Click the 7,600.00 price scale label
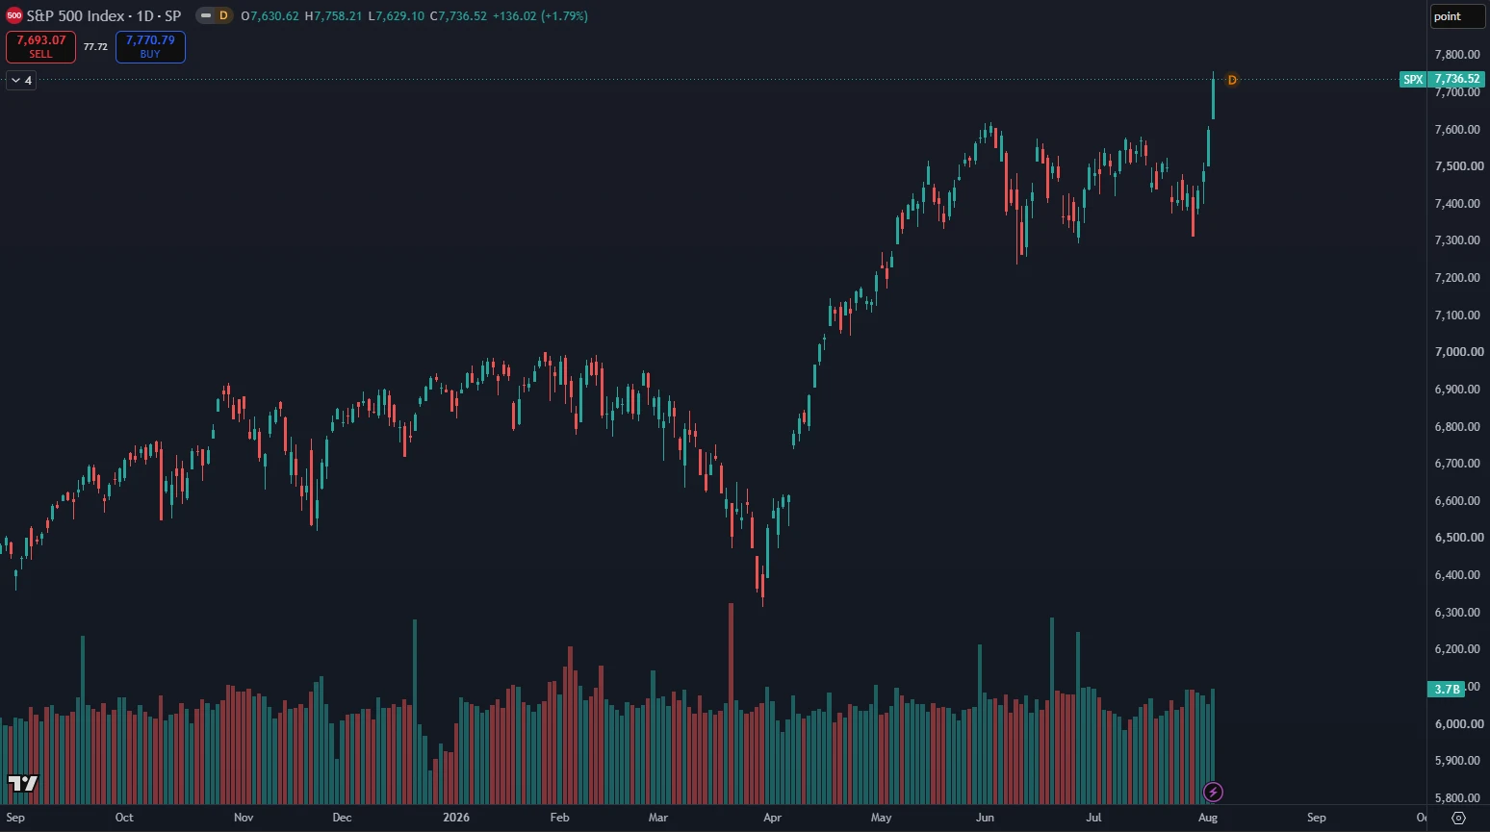The width and height of the screenshot is (1490, 832). (x=1457, y=130)
